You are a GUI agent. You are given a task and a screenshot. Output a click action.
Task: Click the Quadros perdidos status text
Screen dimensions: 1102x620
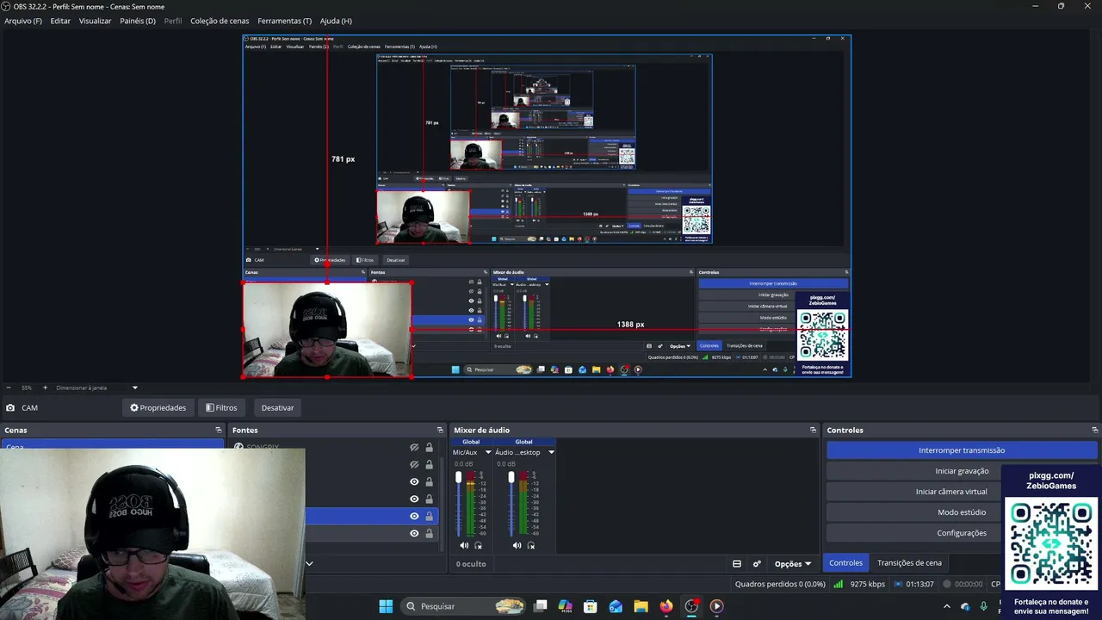click(780, 584)
